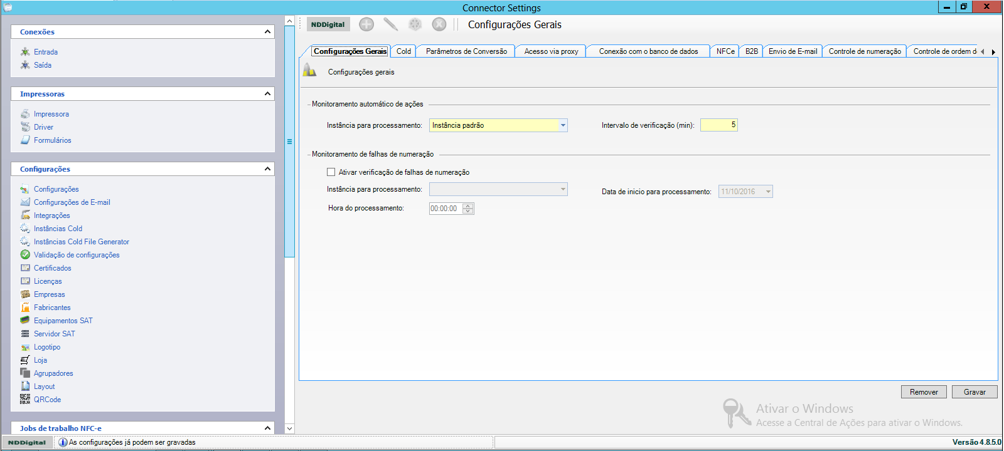
Task: Click the Impressora printer icon
Action: tap(25, 114)
